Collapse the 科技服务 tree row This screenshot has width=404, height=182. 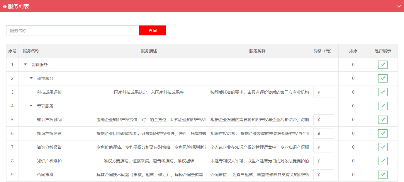(x=31, y=78)
